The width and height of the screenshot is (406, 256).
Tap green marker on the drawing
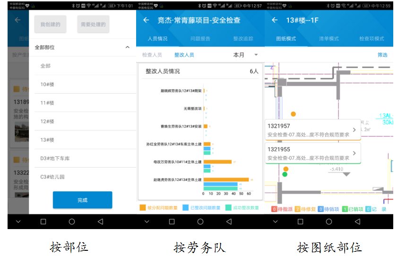click(x=285, y=174)
